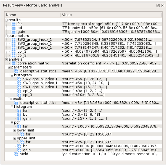Image resolution: width=167 pixels, height=165 pixels.
Task: Select value 'count' <1000> [0.5593231373e-006
Action: click(x=111, y=126)
